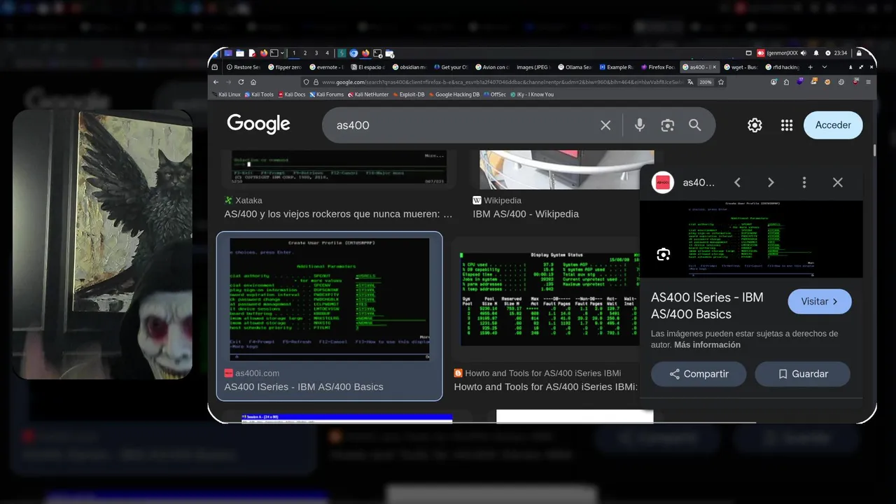Click the magnifier search icon

[x=694, y=125]
